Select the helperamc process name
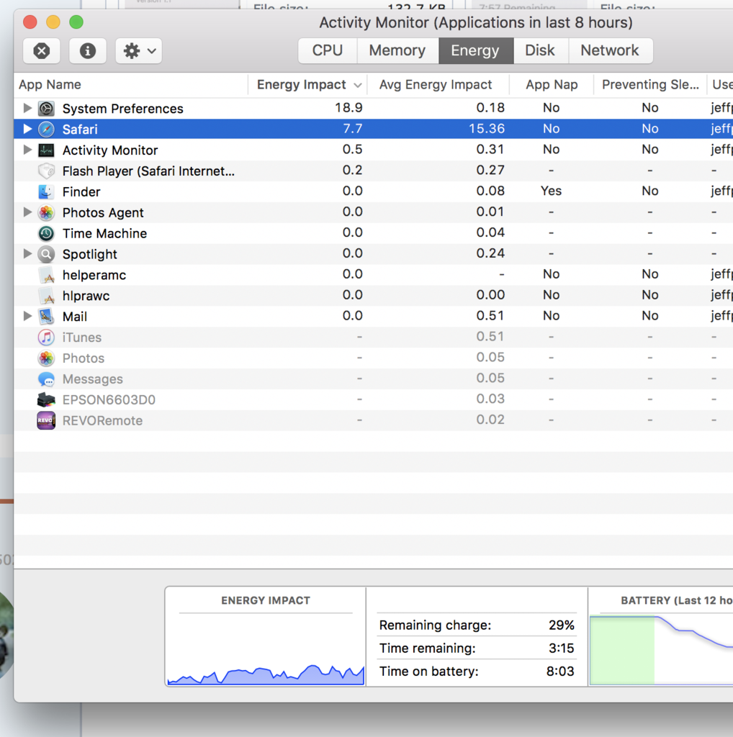Image resolution: width=733 pixels, height=737 pixels. point(94,275)
